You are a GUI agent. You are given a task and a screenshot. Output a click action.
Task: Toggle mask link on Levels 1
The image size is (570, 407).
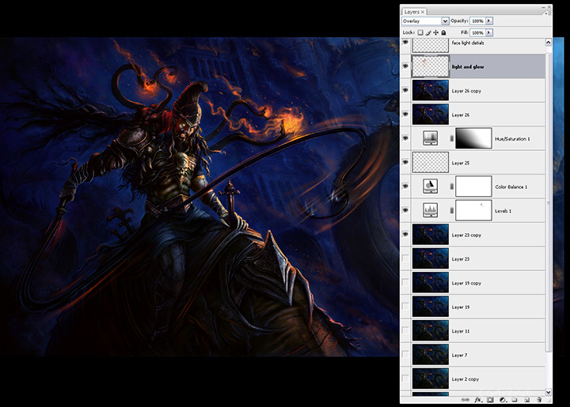[451, 210]
